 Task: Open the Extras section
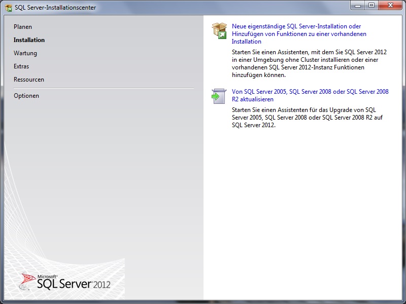[x=21, y=66]
